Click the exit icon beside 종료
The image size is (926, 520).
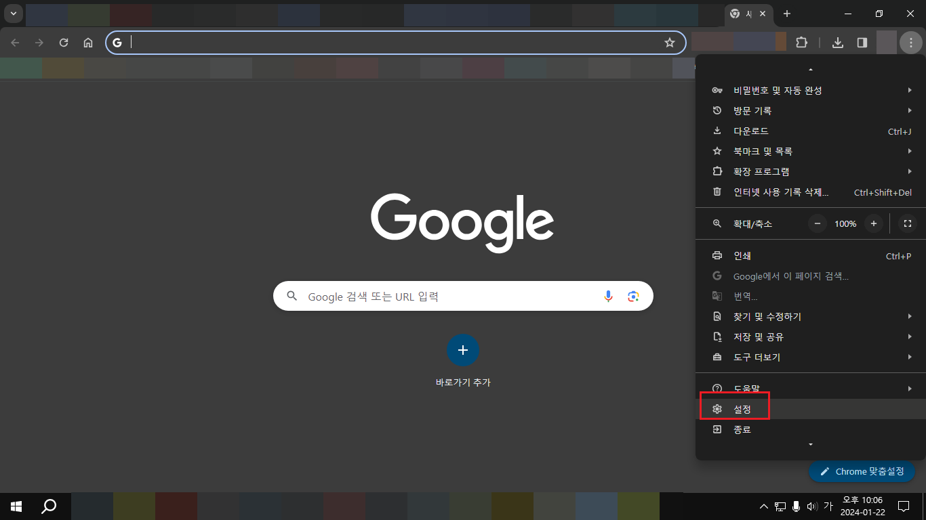coord(717,429)
